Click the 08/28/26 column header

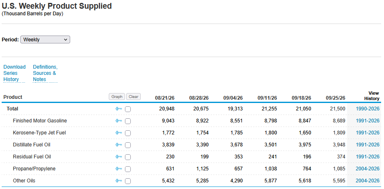(199, 98)
